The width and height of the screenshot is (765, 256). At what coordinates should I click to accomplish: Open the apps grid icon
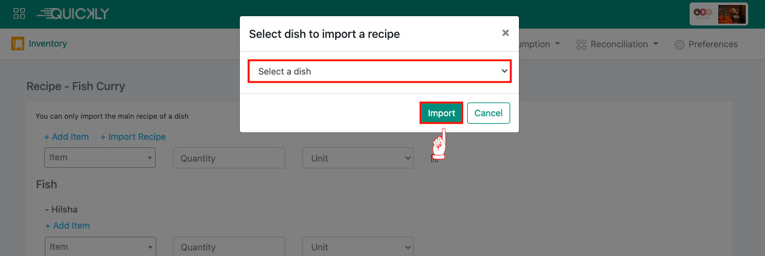(19, 14)
